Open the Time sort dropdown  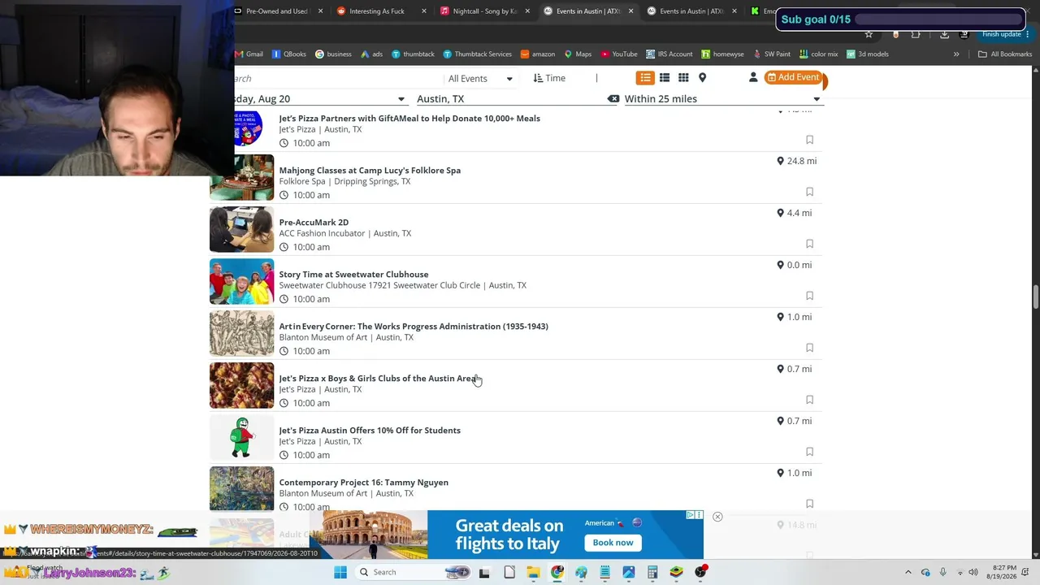point(549,78)
